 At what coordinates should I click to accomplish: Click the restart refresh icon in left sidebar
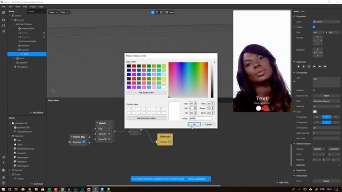coord(4,31)
